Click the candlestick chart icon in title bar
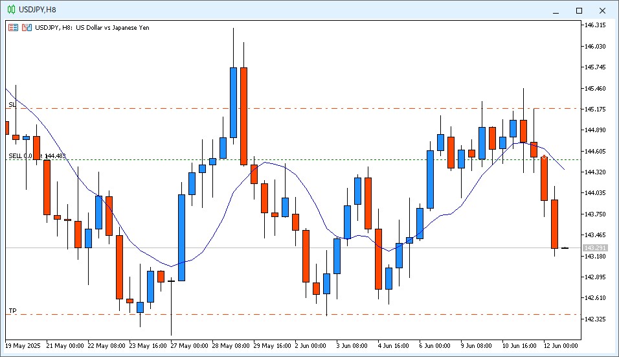This screenshot has width=619, height=357. [12, 10]
